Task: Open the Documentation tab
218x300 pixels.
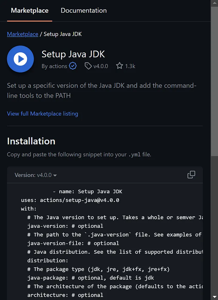Action: click(x=84, y=11)
